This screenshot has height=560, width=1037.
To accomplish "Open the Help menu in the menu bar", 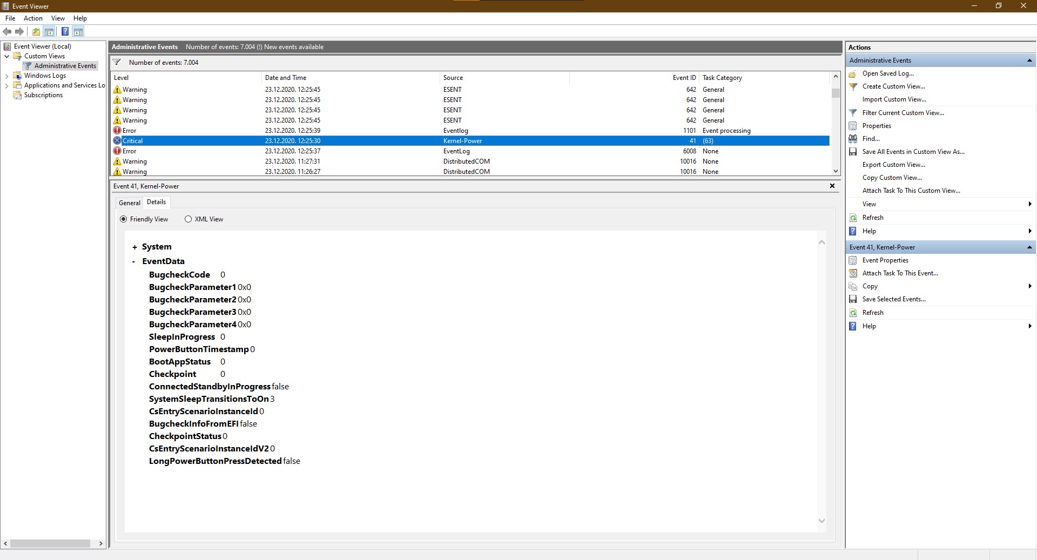I will pos(80,18).
